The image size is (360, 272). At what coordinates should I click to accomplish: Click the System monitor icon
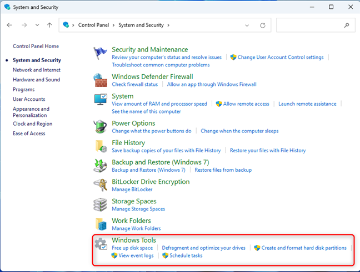click(101, 100)
